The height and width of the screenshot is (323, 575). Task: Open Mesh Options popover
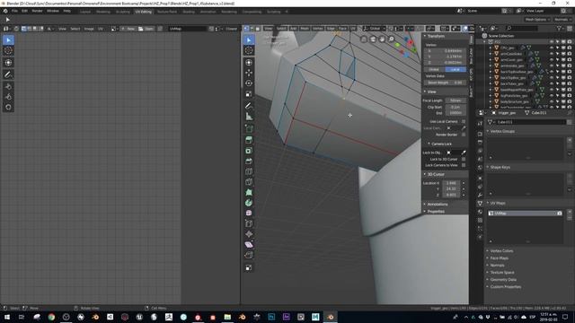[x=537, y=20]
